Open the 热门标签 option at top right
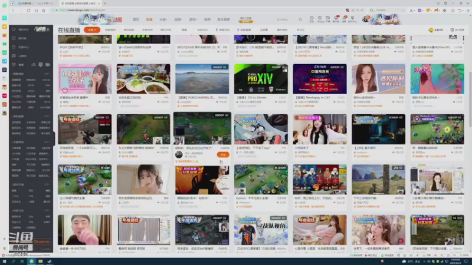This screenshot has width=472, height=265. pyautogui.click(x=457, y=30)
